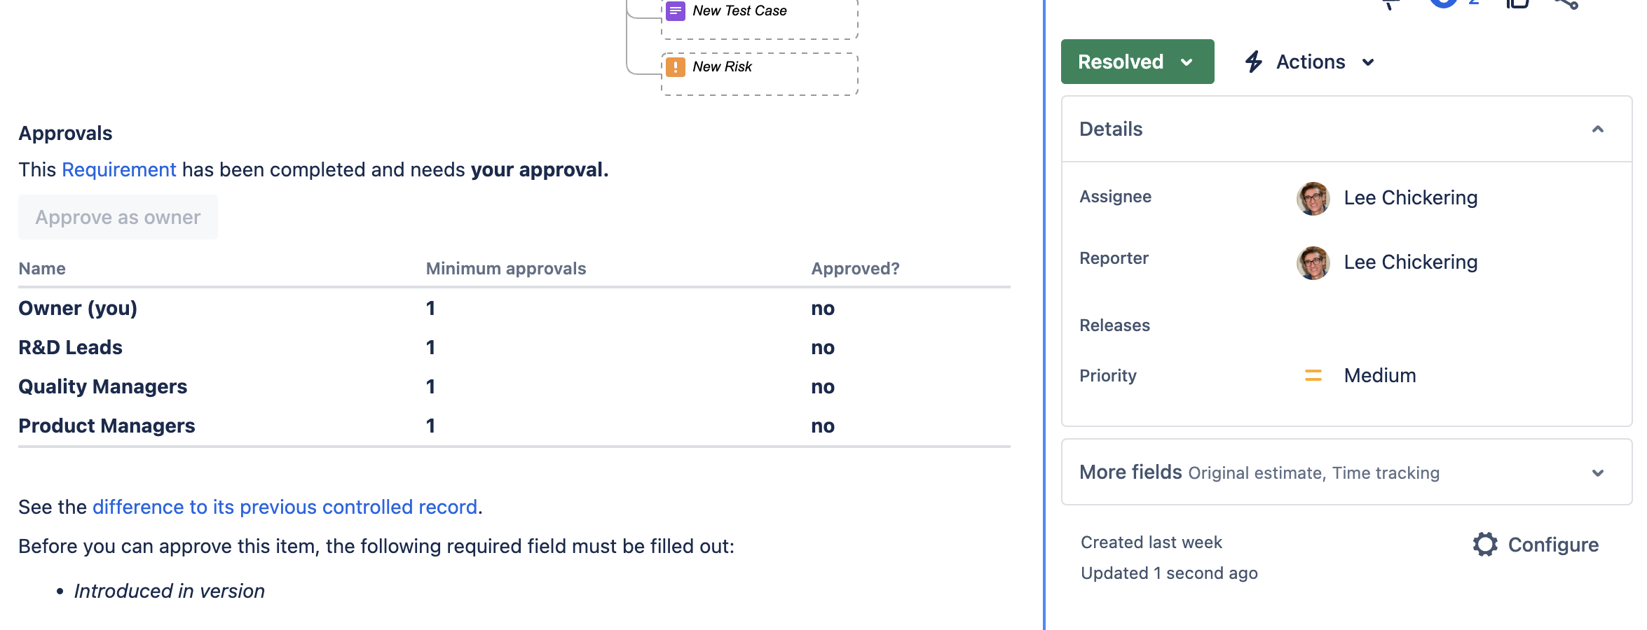
Task: Click the Approve as owner button
Action: tap(118, 218)
